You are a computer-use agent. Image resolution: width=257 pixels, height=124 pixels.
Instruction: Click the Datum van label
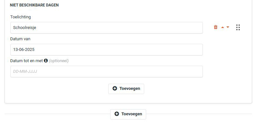coord(20,39)
